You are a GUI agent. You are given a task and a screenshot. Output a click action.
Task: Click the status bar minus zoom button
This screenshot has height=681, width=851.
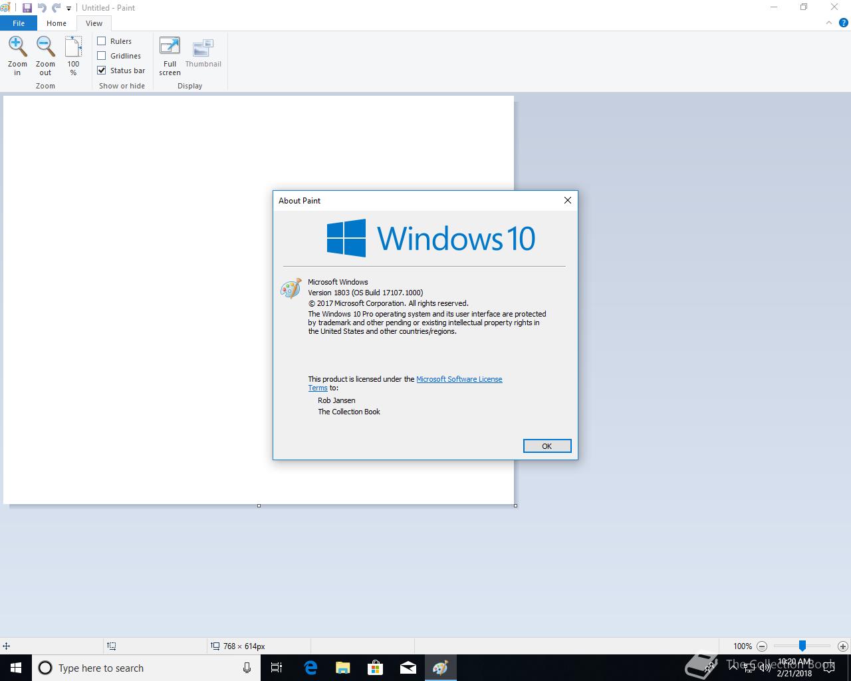(762, 646)
